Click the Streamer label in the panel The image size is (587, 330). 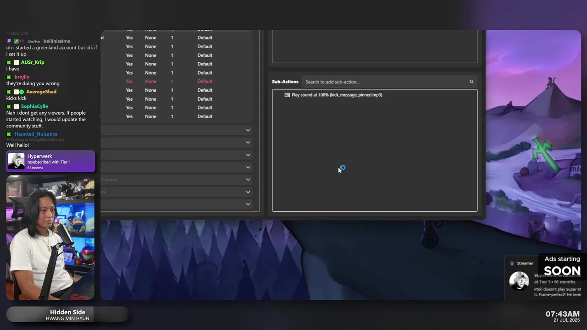[525, 263]
